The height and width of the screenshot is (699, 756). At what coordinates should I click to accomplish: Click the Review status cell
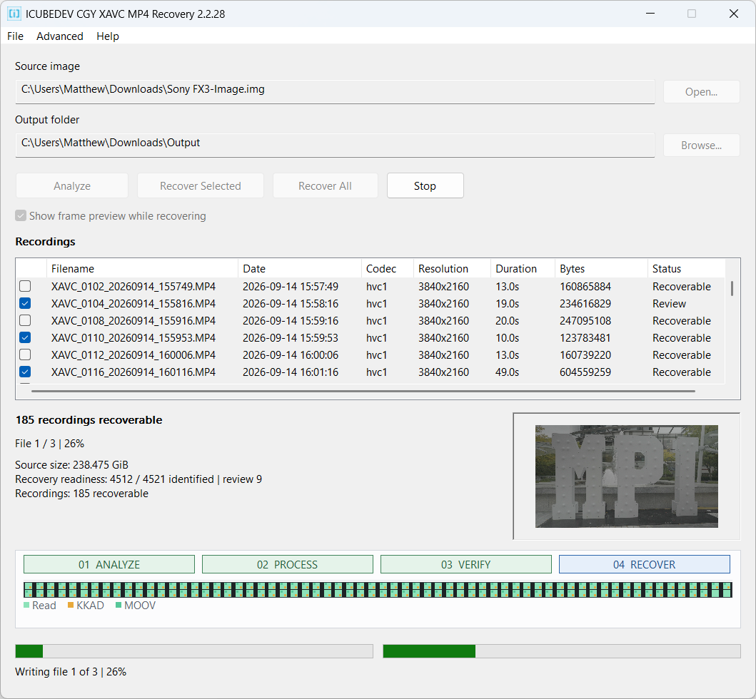click(x=669, y=303)
